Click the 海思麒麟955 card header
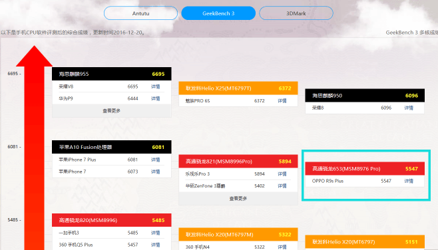Screen dimensions: 438x250 111,74
